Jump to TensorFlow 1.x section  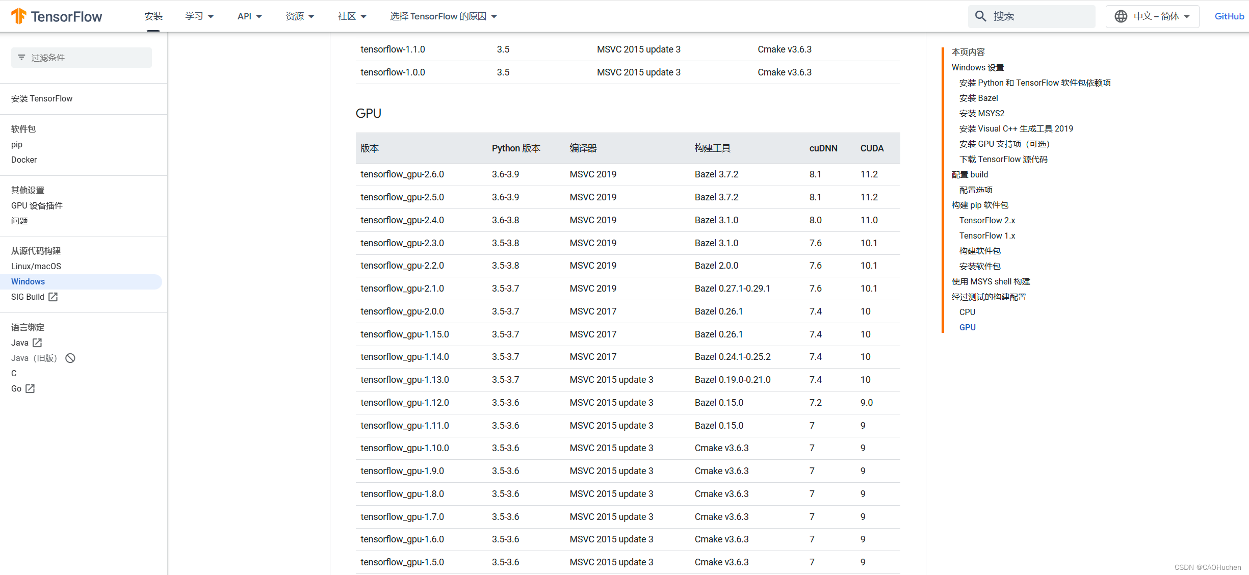click(x=987, y=236)
